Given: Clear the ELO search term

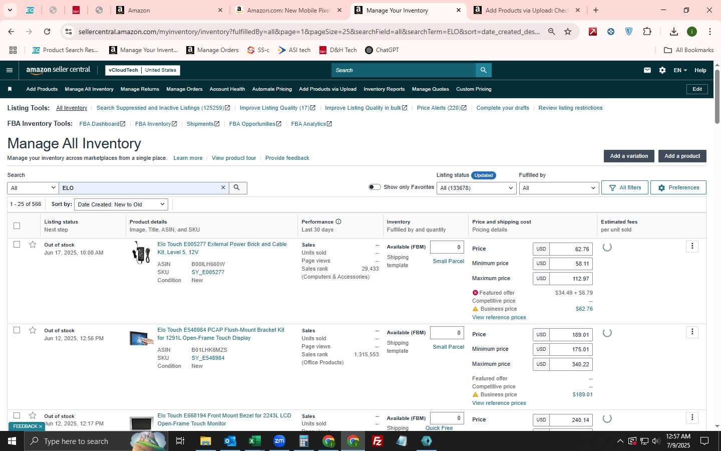Looking at the screenshot, I should click(x=223, y=187).
